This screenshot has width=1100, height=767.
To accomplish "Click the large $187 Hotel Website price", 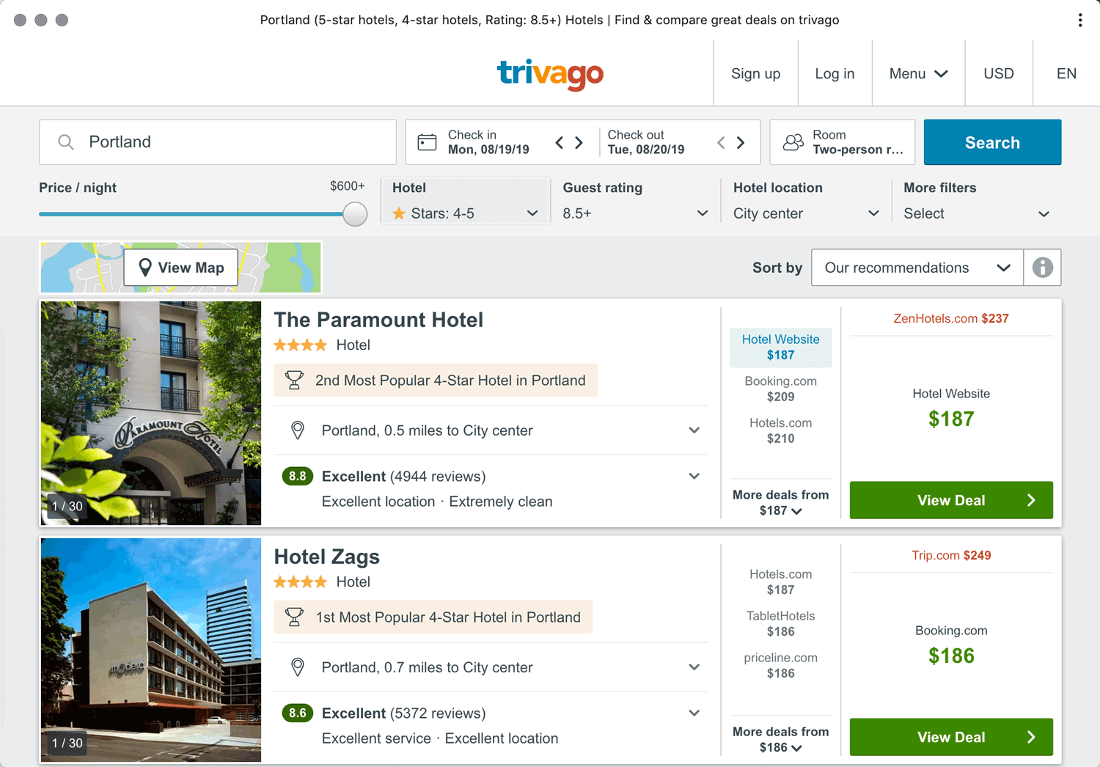I will (x=951, y=419).
